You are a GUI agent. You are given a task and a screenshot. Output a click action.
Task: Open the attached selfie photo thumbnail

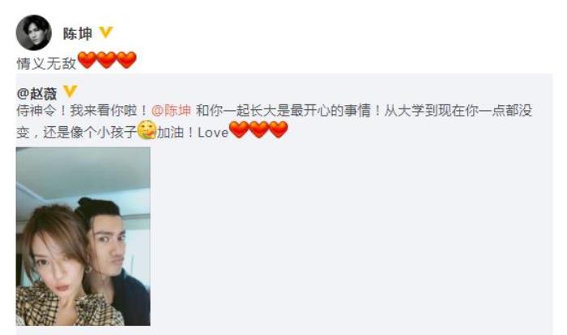(x=83, y=236)
